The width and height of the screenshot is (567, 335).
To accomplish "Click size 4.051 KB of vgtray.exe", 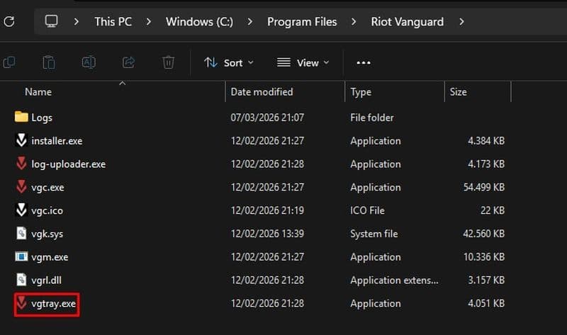I will coord(486,303).
